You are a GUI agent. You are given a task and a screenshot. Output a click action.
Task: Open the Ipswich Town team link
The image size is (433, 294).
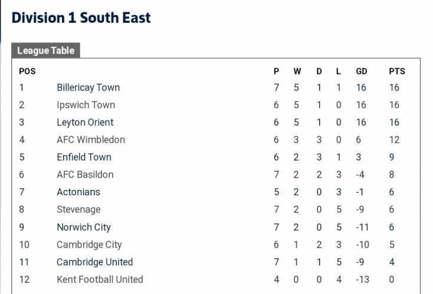point(86,105)
